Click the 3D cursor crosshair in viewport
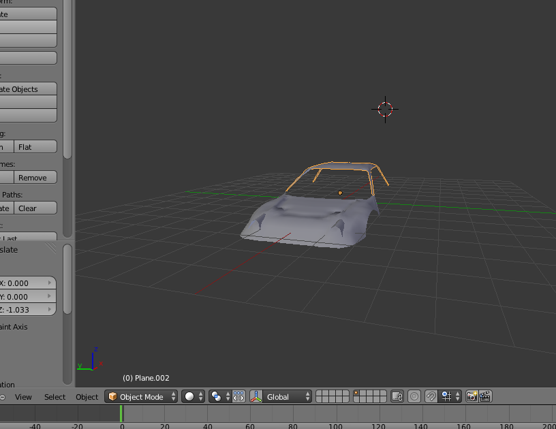 pyautogui.click(x=385, y=109)
